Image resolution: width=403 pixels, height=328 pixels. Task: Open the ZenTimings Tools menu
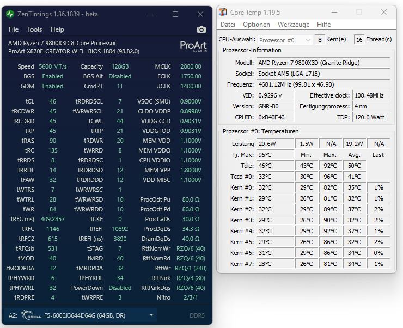coord(34,29)
